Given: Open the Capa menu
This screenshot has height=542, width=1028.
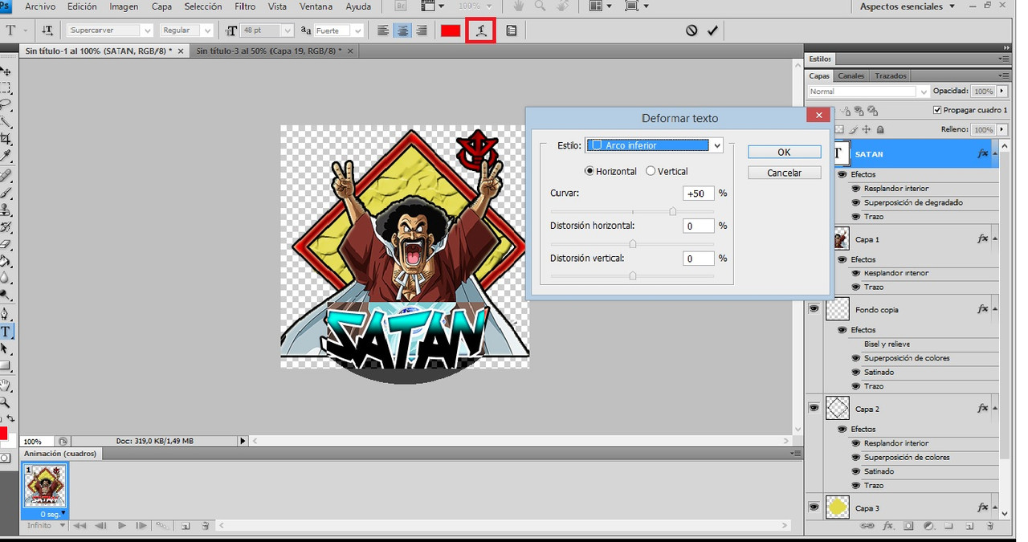Looking at the screenshot, I should coord(161,6).
